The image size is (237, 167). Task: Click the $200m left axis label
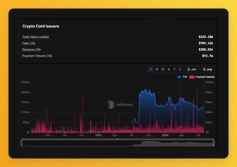point(25,92)
